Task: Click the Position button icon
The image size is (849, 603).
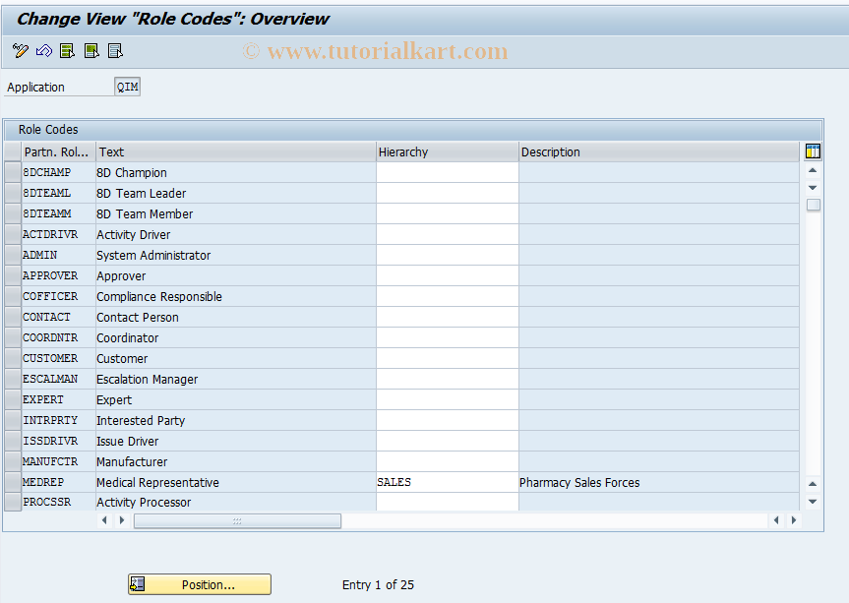Action: (138, 583)
